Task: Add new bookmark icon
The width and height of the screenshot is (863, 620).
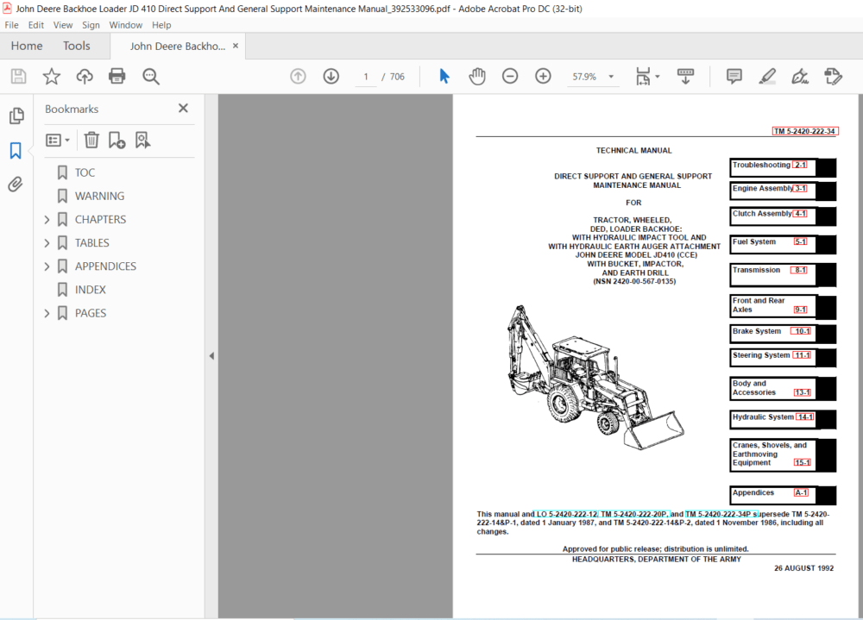Action: (x=117, y=141)
